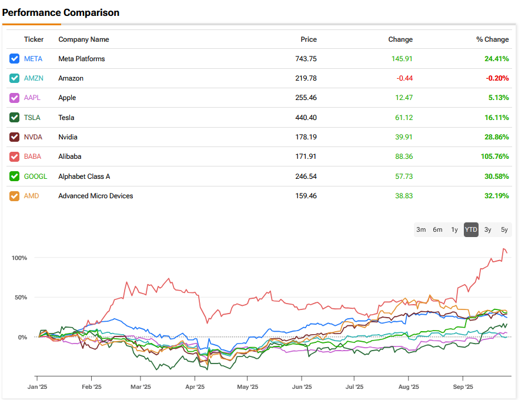Uncheck the AMZN ticker checkbox
The image size is (525, 400).
14,78
